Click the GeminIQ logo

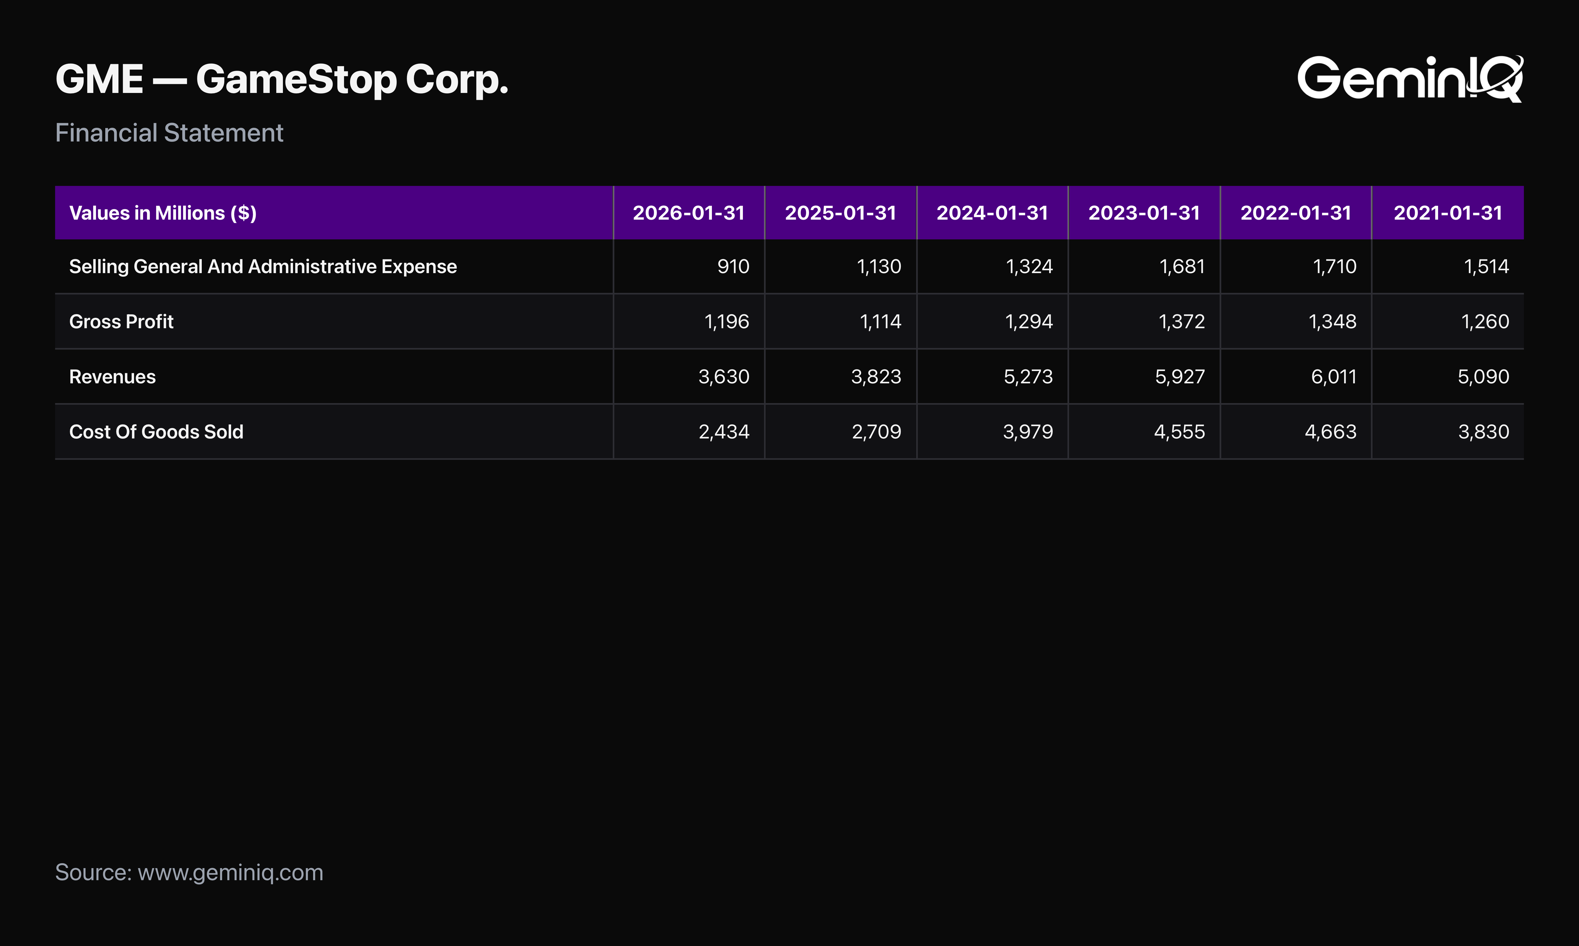pyautogui.click(x=1410, y=78)
